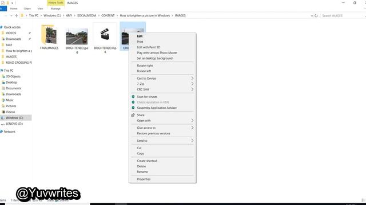This screenshot has height=205, width=366.
Task: Select the BRIGHTENED.jpeg image thumbnail
Action: (77, 36)
